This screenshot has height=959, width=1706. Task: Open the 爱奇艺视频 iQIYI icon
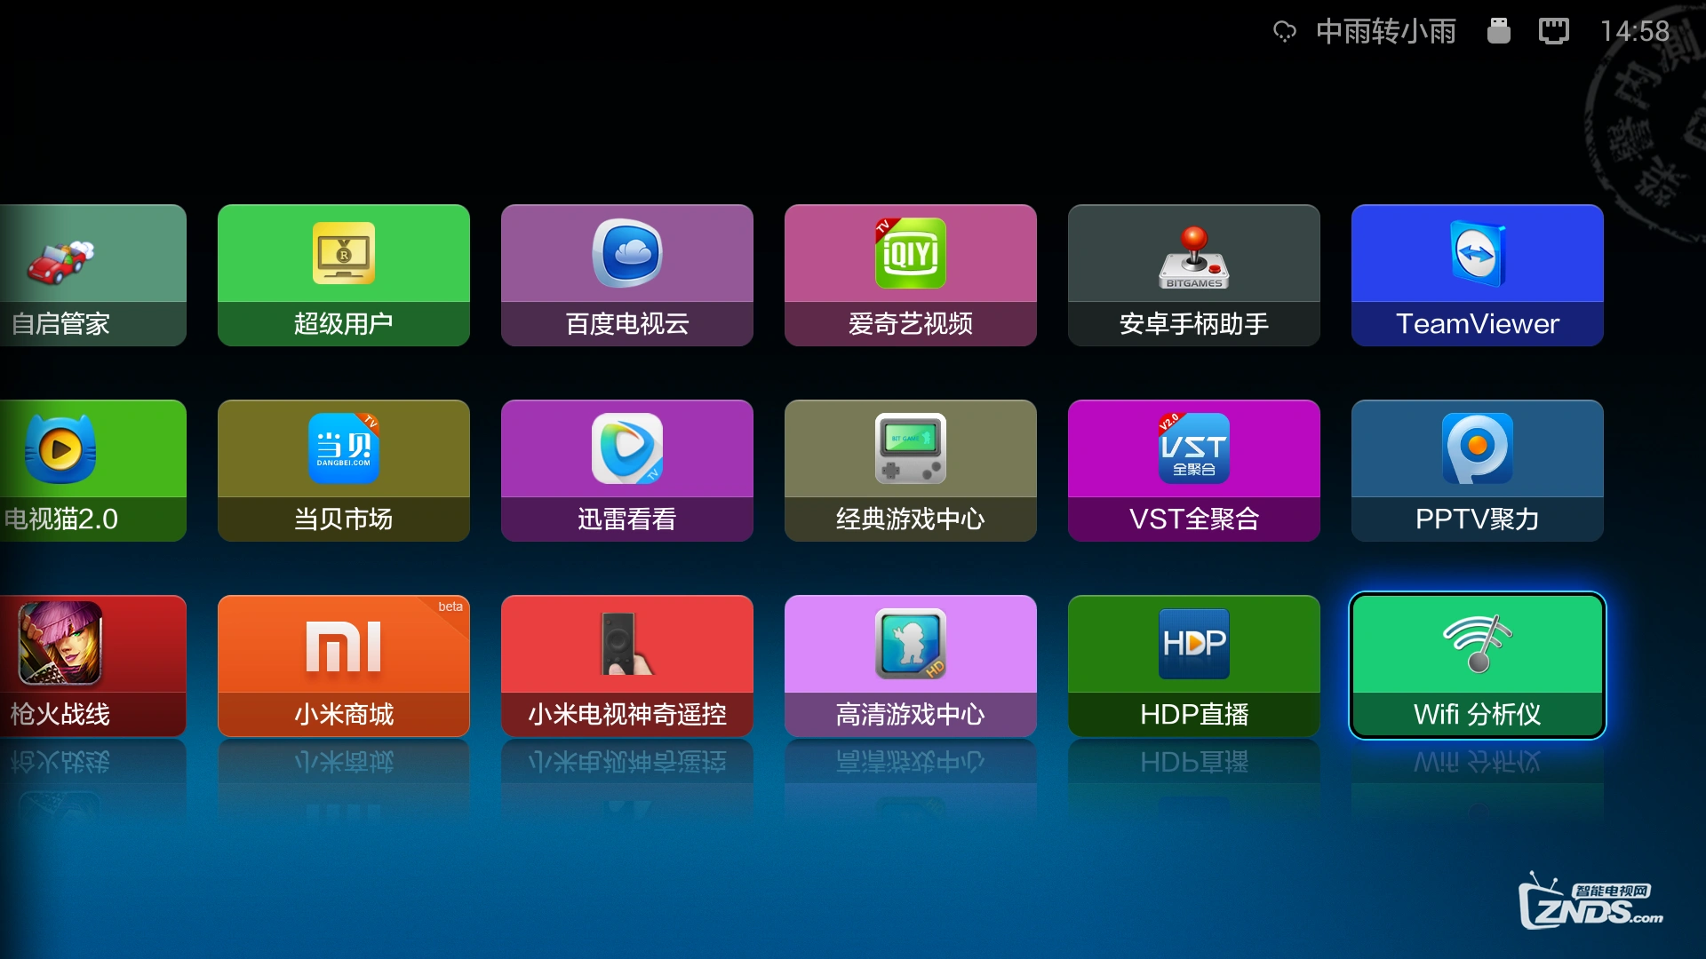[x=911, y=253]
